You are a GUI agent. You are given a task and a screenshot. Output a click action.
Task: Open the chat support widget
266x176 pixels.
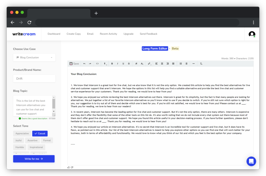[x=251, y=161]
